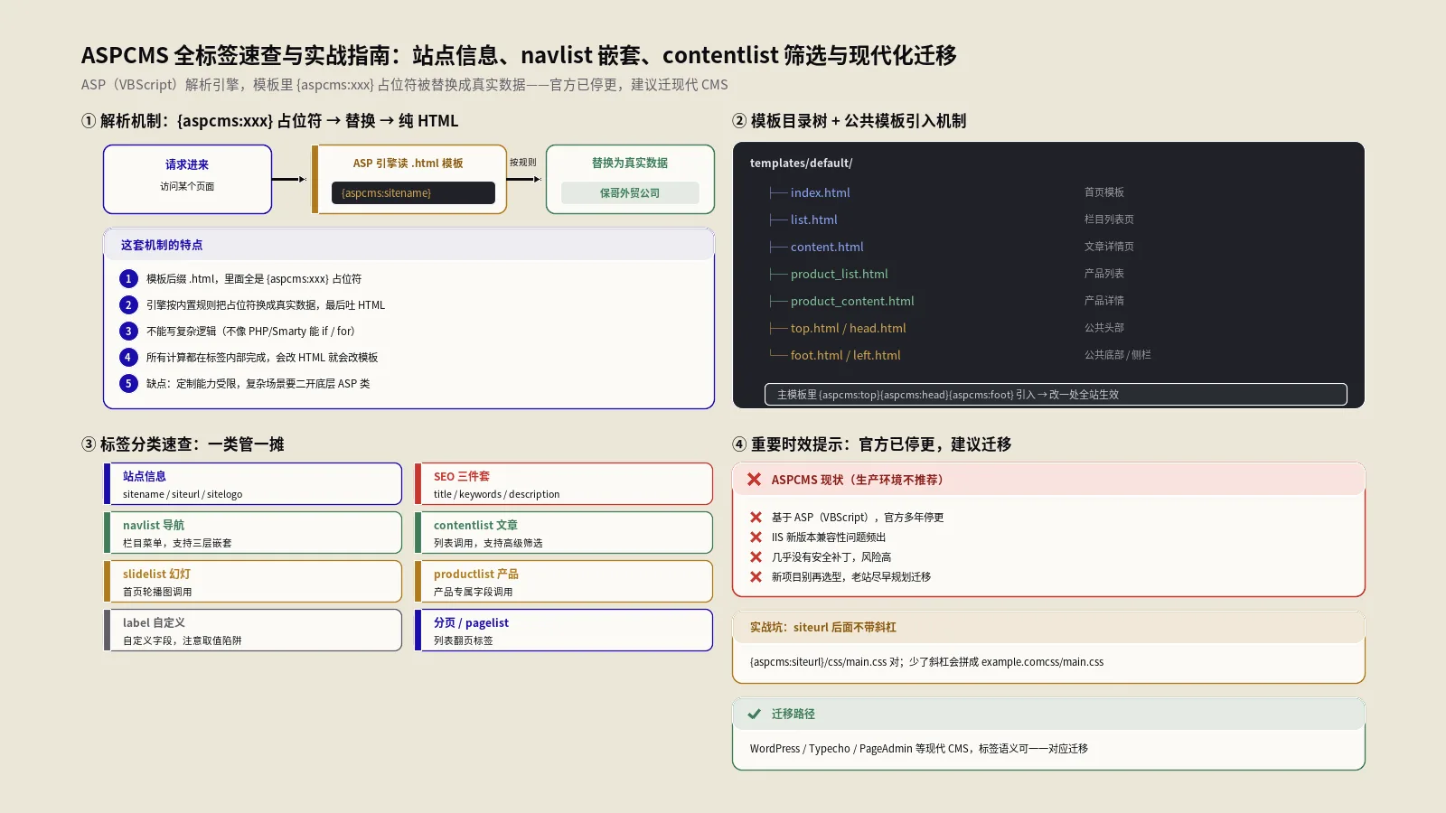This screenshot has height=813, width=1446.
Task: Open the "SEO 三件套" tag card
Action: click(564, 484)
